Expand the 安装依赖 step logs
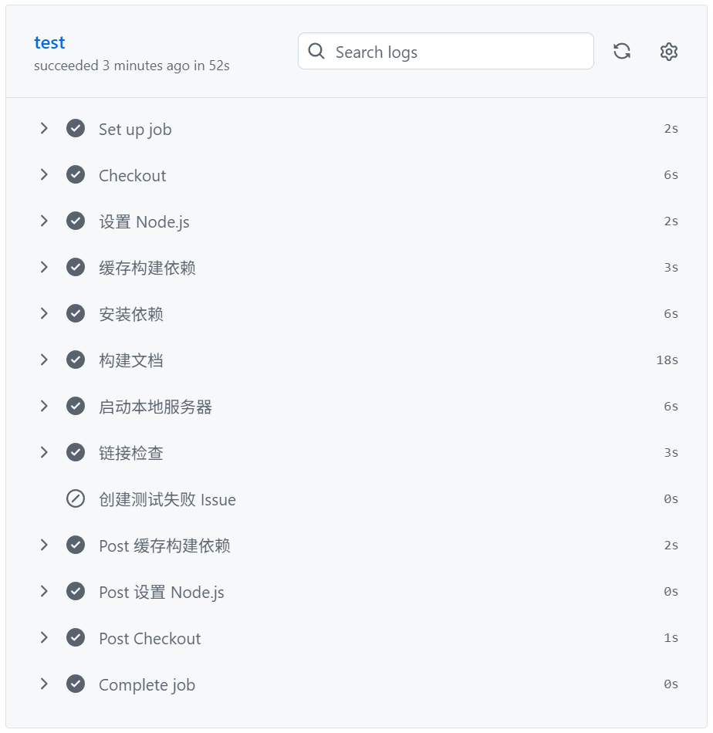The image size is (713, 733). (44, 313)
